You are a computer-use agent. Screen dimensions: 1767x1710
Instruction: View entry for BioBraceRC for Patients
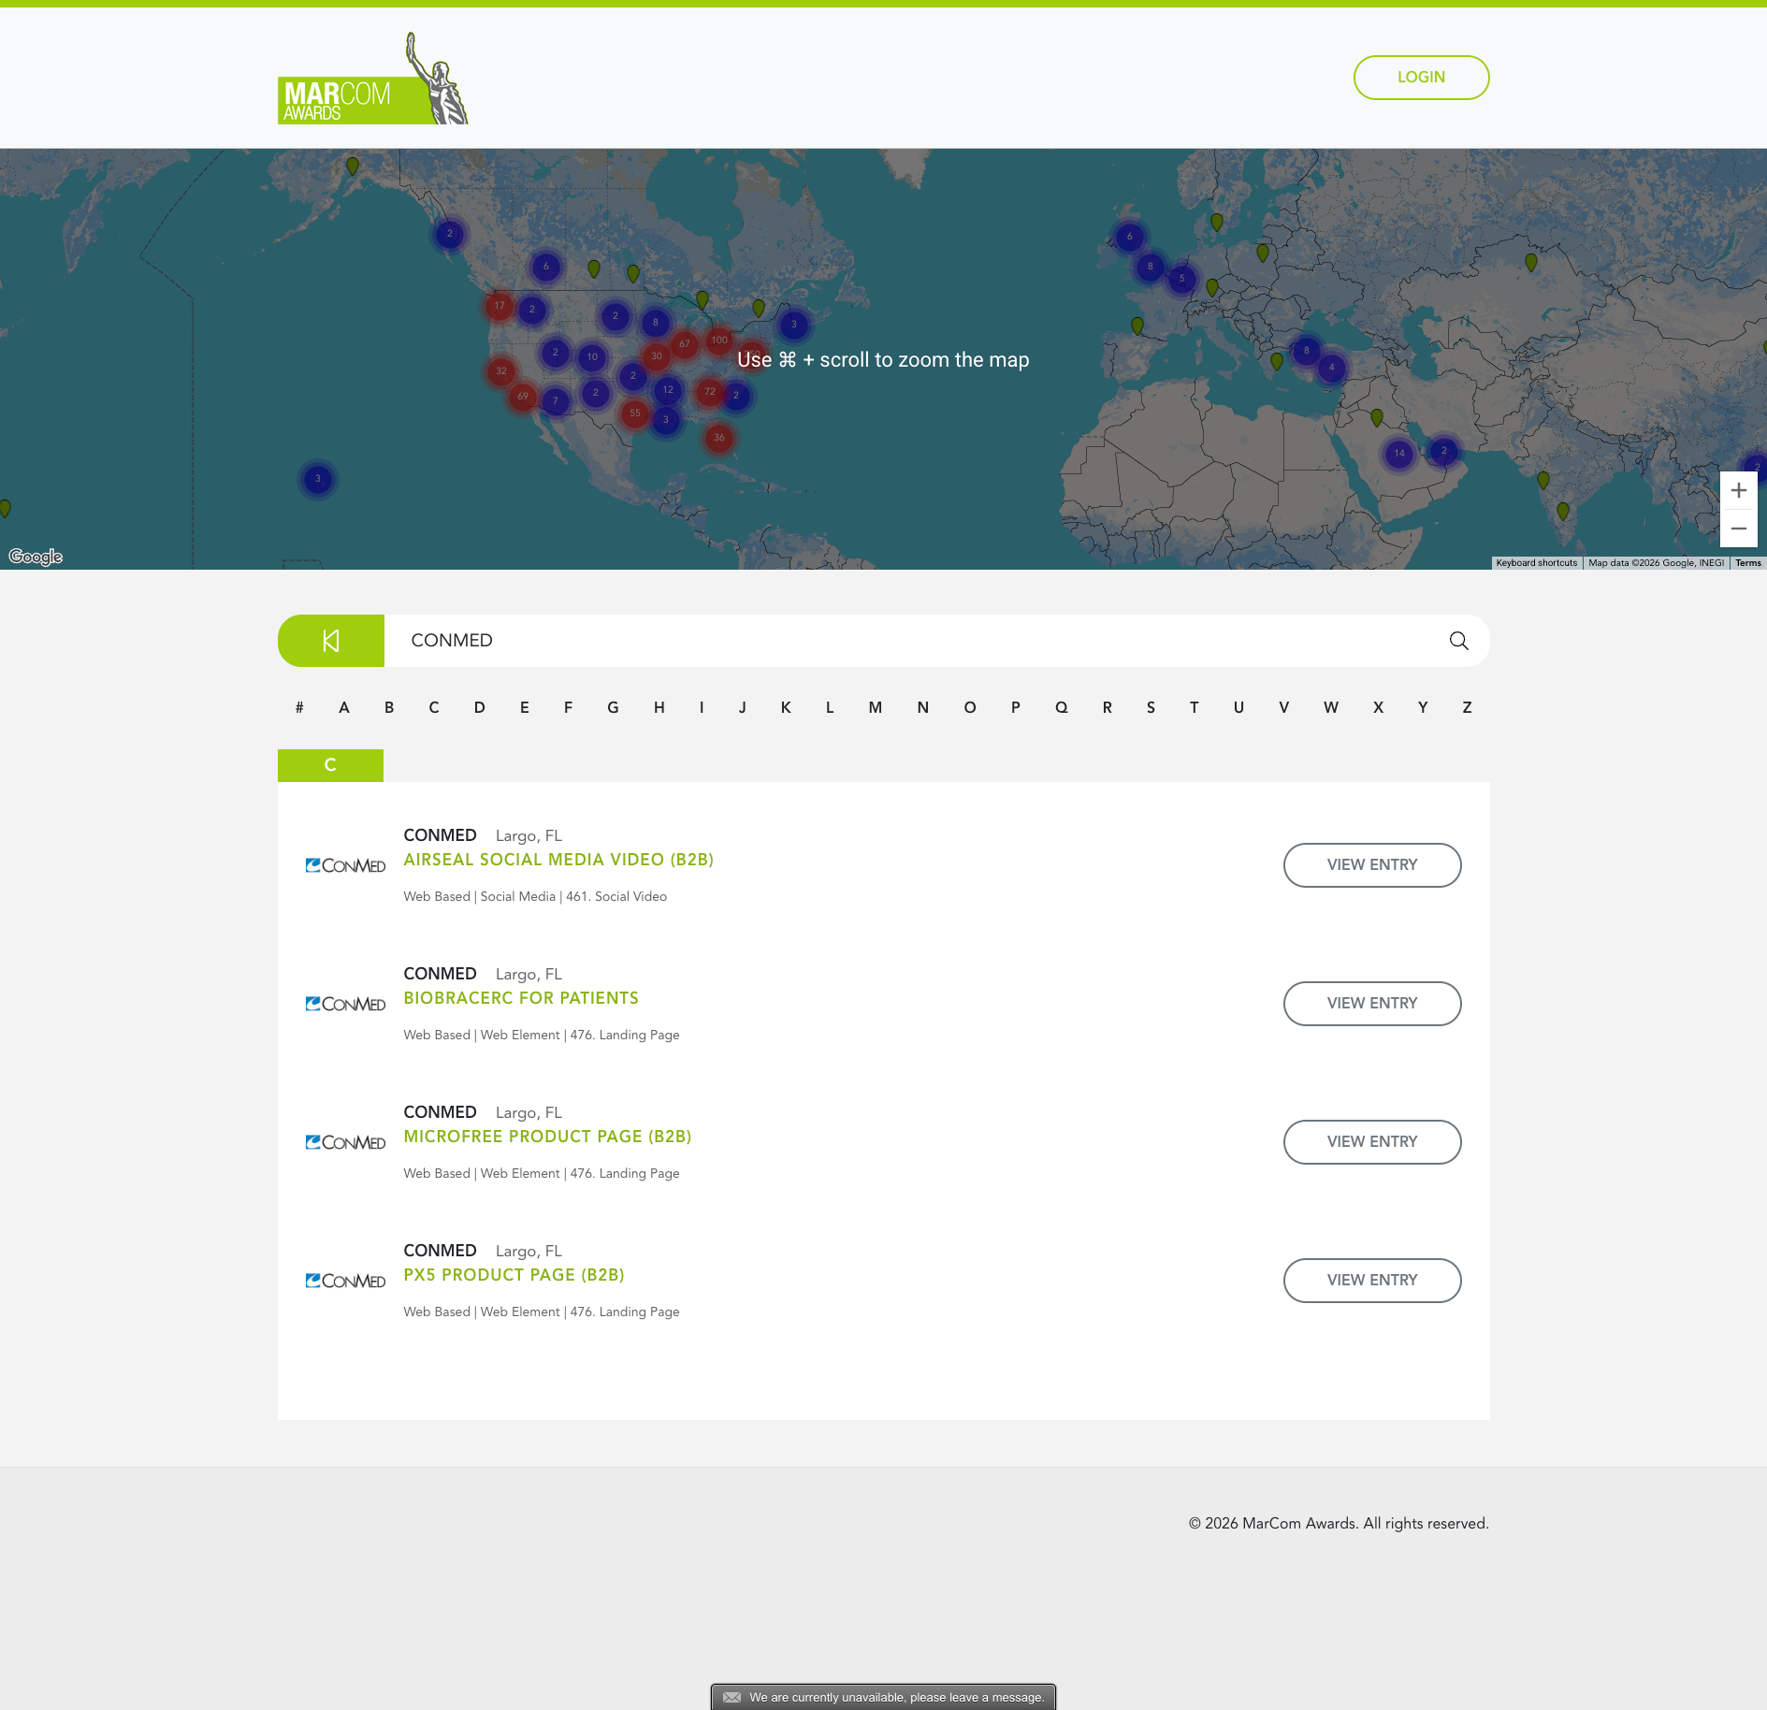(x=1371, y=1004)
